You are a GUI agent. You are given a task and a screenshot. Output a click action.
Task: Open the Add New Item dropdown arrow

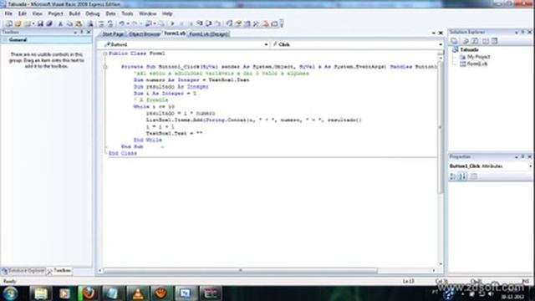33,23
